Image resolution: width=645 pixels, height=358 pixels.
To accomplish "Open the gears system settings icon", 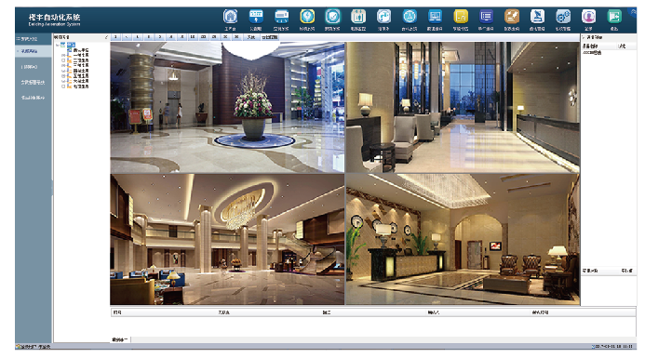I will tap(563, 17).
